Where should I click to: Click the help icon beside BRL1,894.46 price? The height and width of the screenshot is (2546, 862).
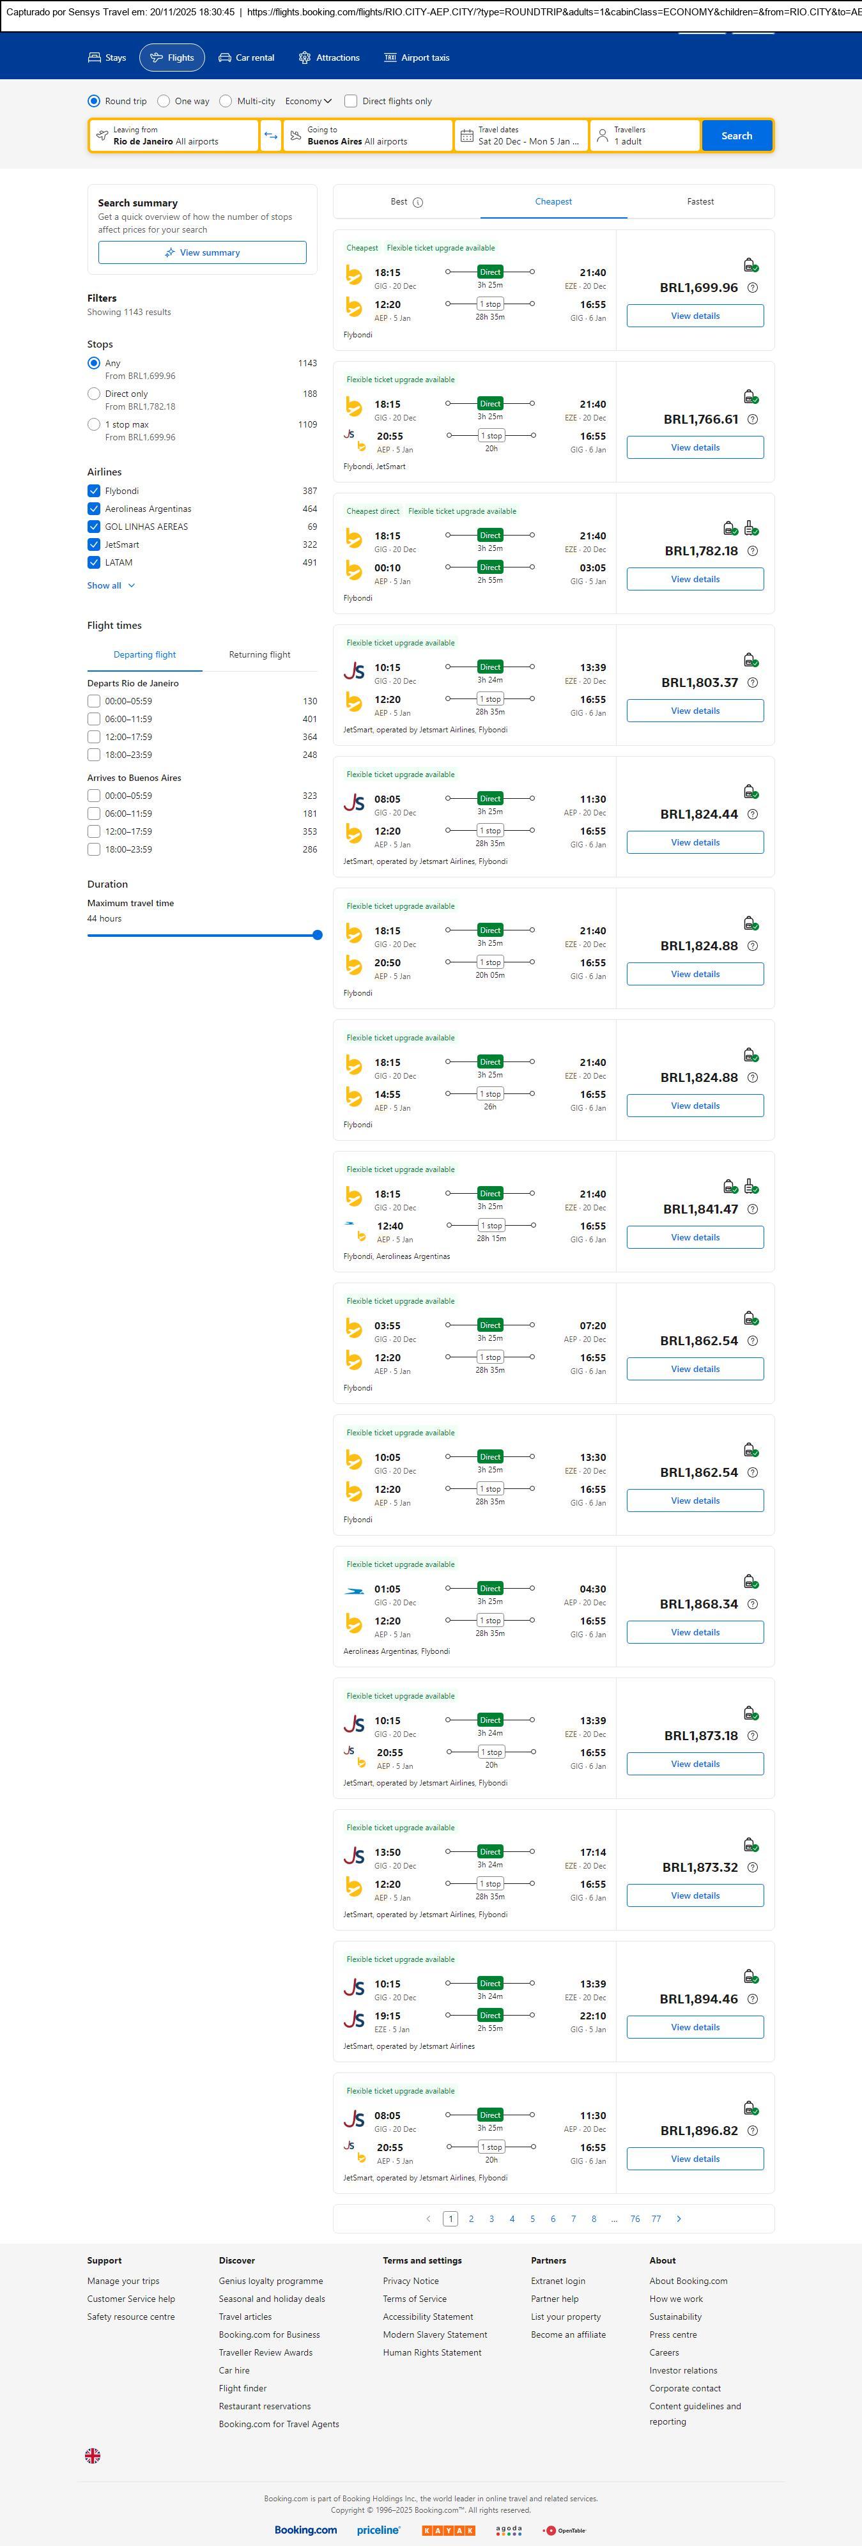(x=753, y=1998)
